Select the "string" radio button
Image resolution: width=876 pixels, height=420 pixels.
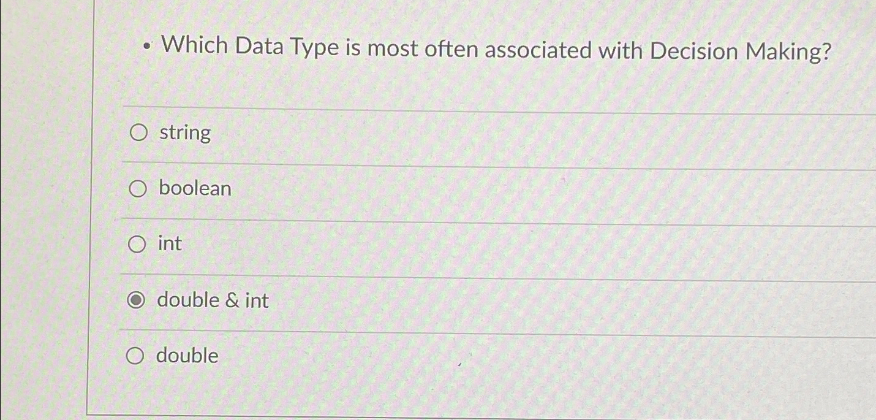[x=139, y=132]
